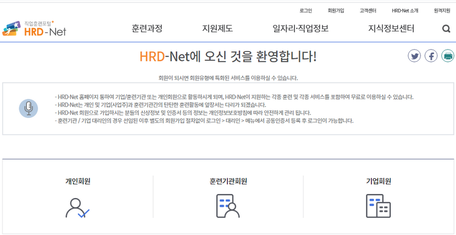The width and height of the screenshot is (456, 235).
Task: Open the search magnifier icon
Action: tap(446, 29)
